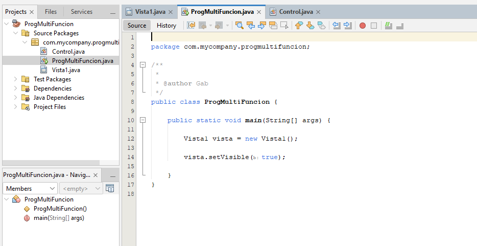Collapse the com.mycompany.progmulti package node
The height and width of the screenshot is (246, 477).
coord(25,42)
